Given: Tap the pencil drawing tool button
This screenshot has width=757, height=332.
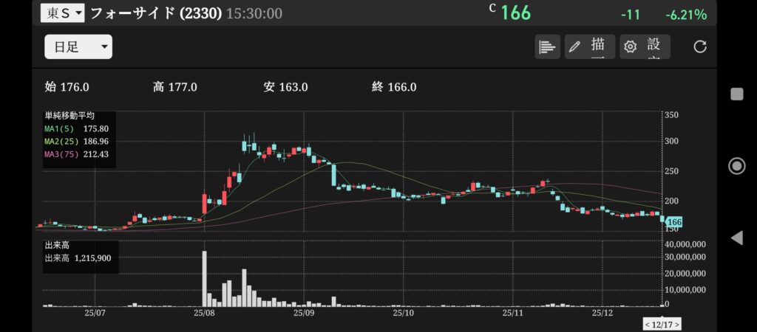Looking at the screenshot, I should click(589, 46).
